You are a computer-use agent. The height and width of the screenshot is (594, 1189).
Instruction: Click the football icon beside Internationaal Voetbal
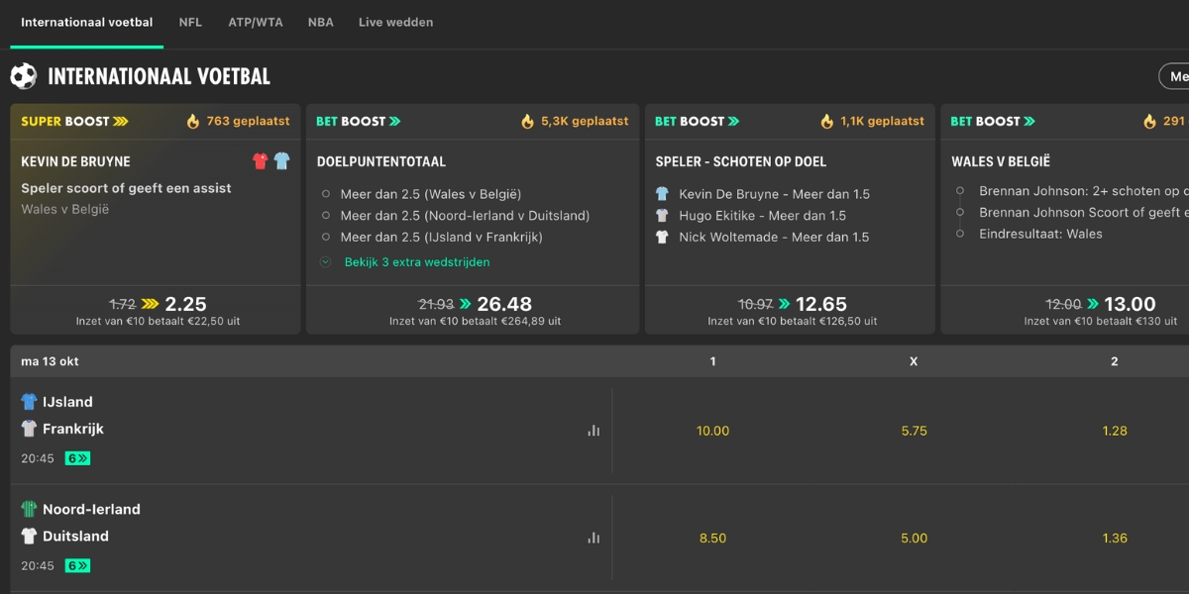(24, 76)
